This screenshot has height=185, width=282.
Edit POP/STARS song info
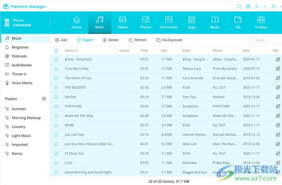(x=278, y=106)
